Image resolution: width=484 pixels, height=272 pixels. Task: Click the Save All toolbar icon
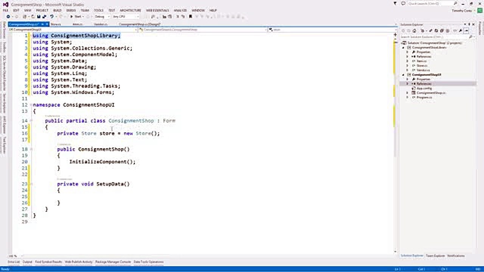click(44, 17)
